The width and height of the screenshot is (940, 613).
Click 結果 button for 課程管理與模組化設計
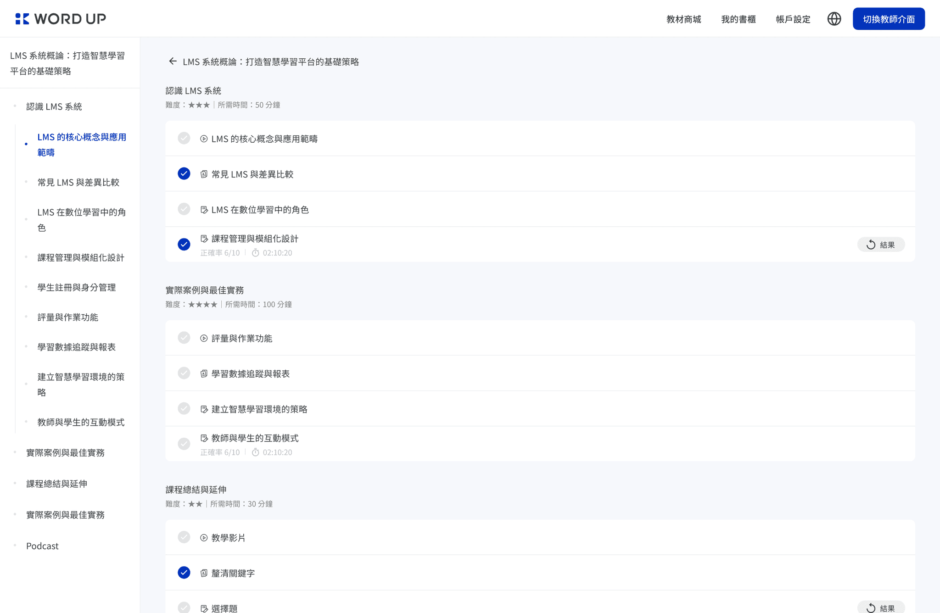(881, 245)
